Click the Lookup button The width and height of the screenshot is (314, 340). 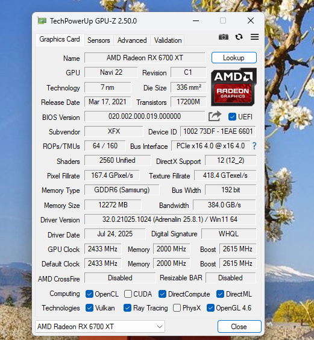[234, 58]
